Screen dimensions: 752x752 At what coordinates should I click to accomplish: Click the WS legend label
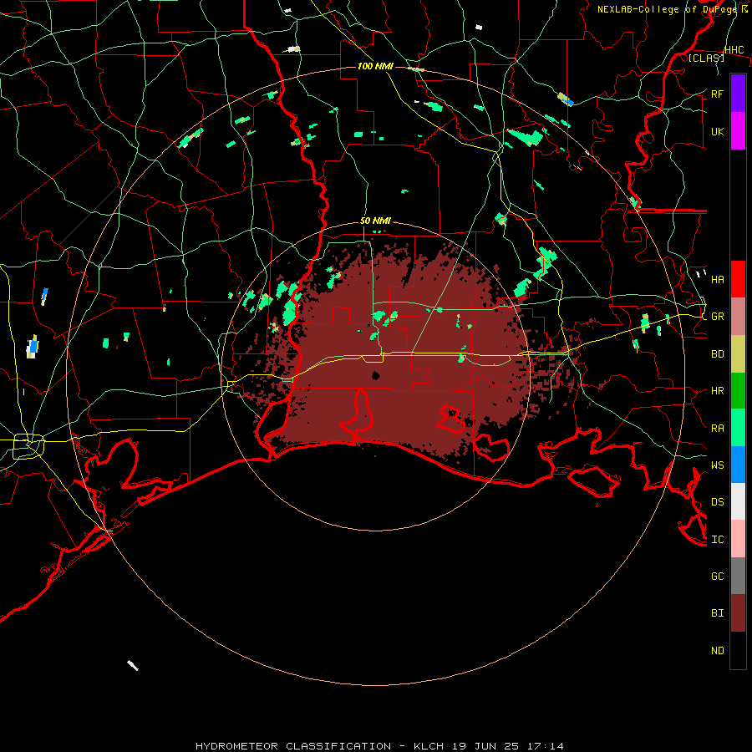pos(717,465)
